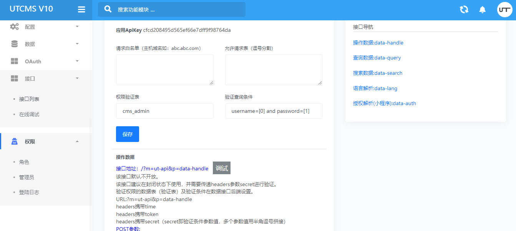
Task: Open the notification bell icon
Action: pyautogui.click(x=482, y=10)
